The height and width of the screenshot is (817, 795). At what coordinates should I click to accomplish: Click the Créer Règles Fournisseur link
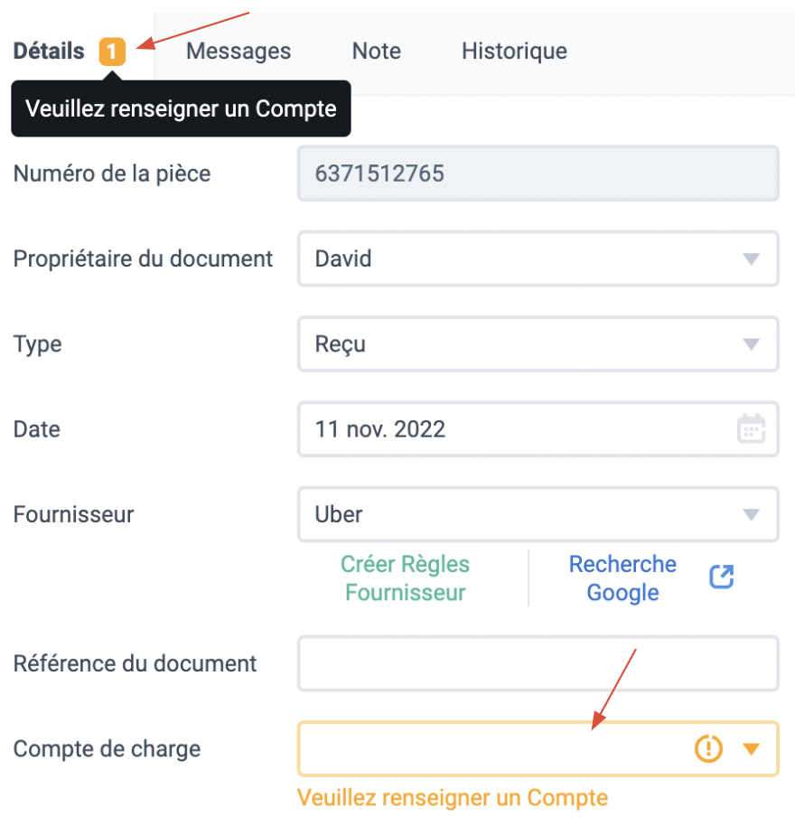[406, 578]
